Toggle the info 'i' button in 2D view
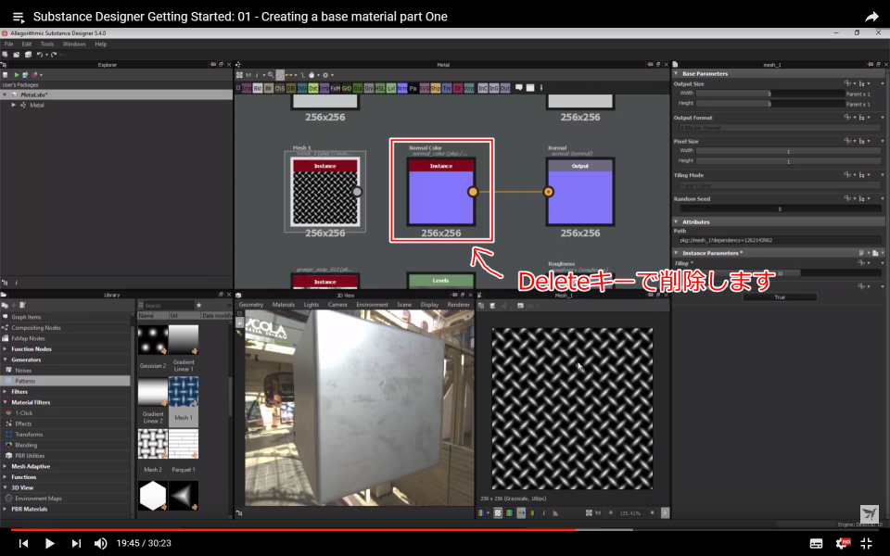 click(x=544, y=512)
